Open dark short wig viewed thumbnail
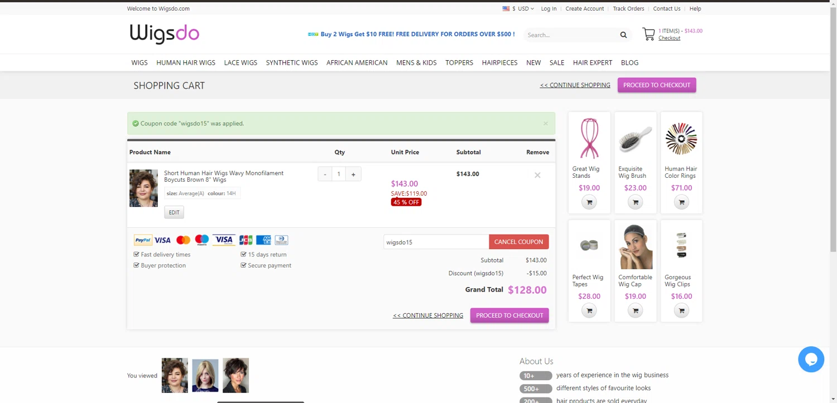837x403 pixels. [x=235, y=375]
